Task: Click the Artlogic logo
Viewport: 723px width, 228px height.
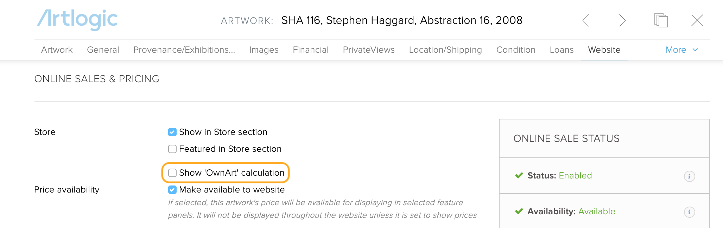Action: (x=77, y=19)
